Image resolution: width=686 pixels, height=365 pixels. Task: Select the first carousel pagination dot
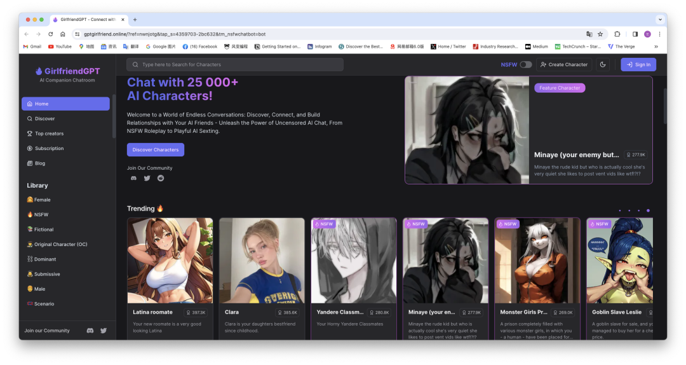click(620, 210)
